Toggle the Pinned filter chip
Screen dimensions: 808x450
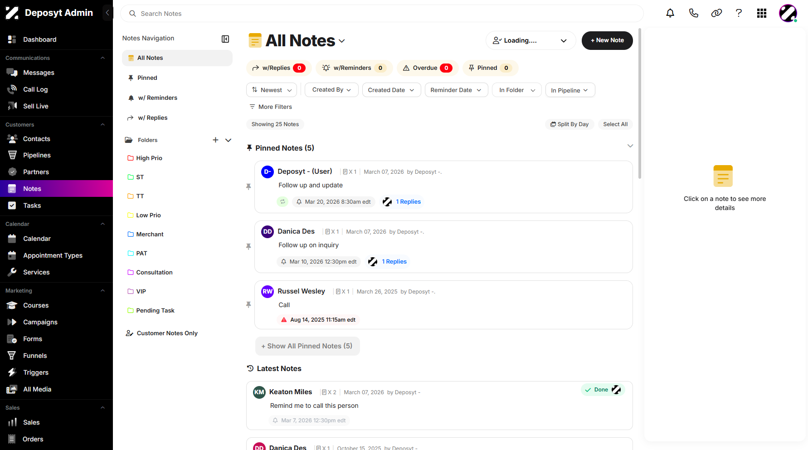tap(491, 68)
